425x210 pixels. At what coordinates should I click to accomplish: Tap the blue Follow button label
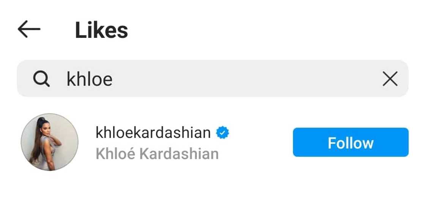coord(350,143)
